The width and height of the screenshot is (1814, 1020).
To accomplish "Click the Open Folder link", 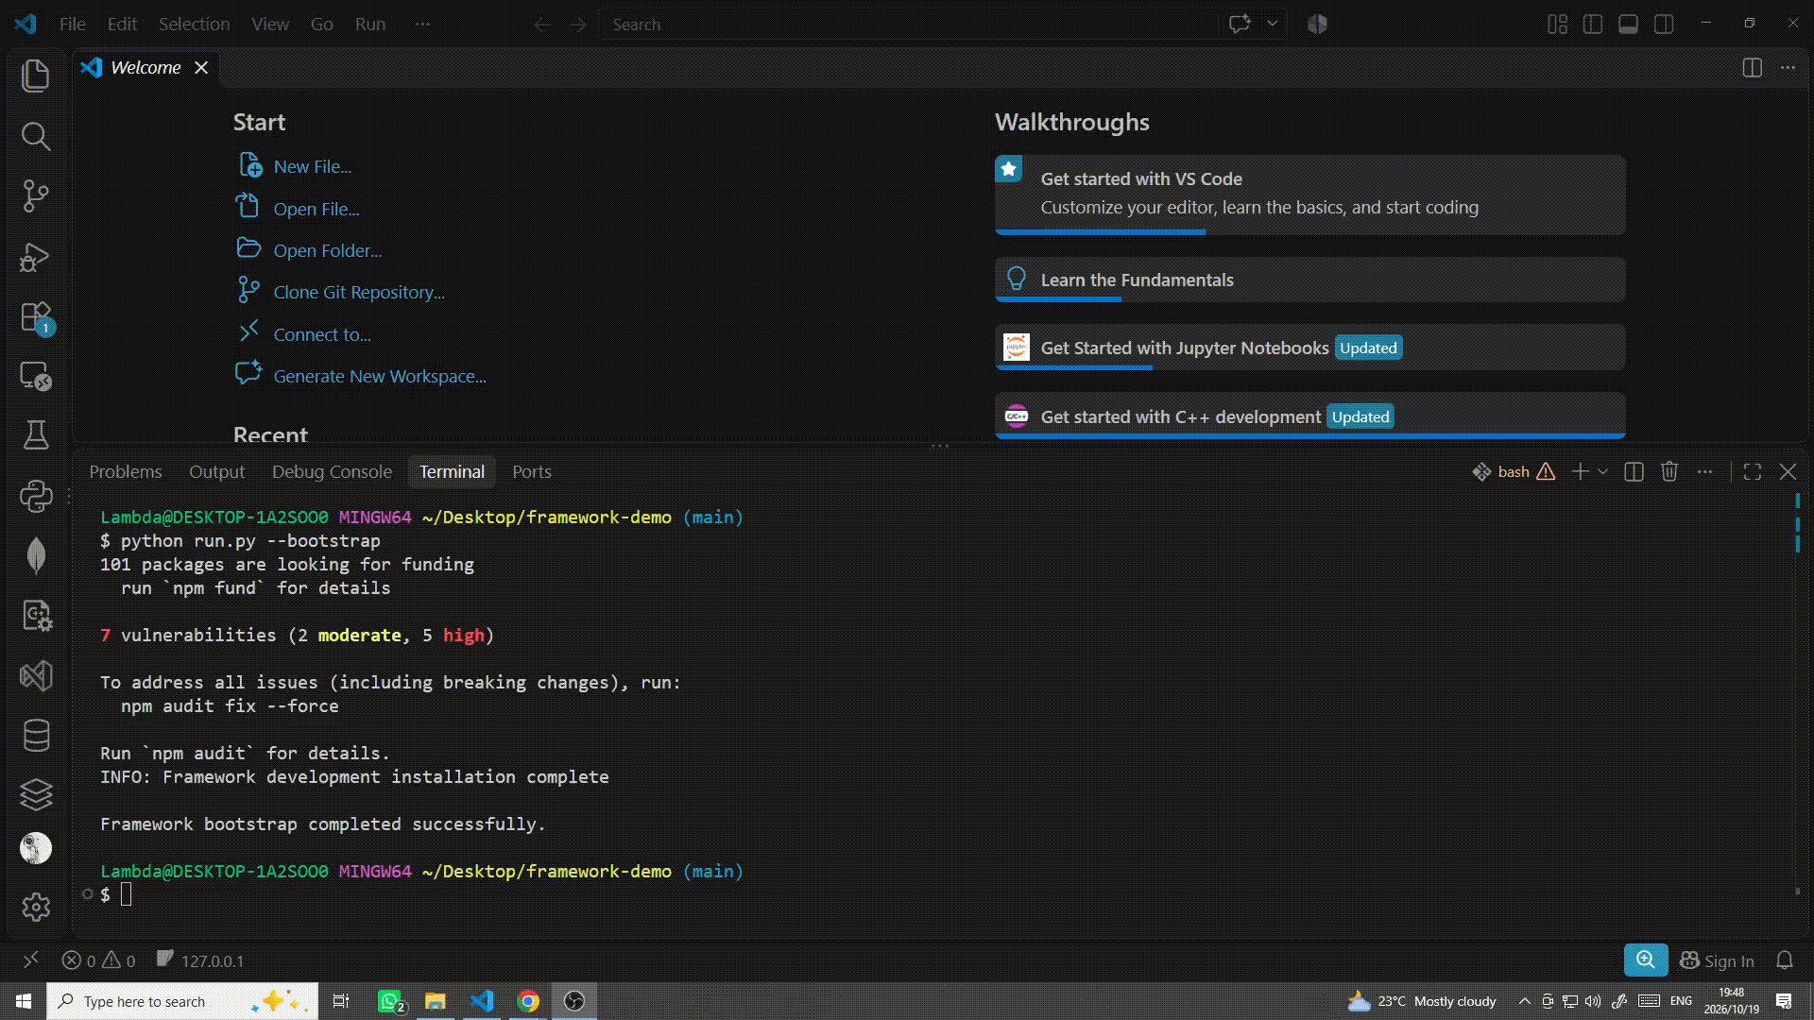I will [328, 250].
